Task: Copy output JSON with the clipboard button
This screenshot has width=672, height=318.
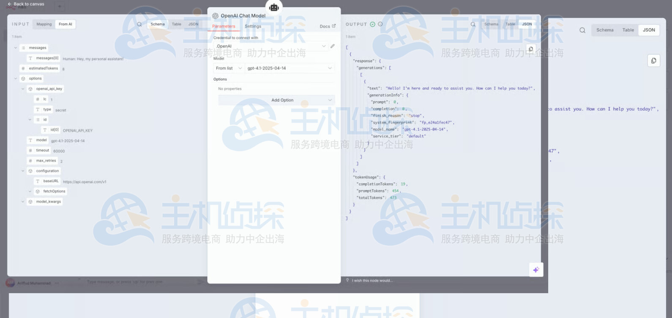Action: 530,49
